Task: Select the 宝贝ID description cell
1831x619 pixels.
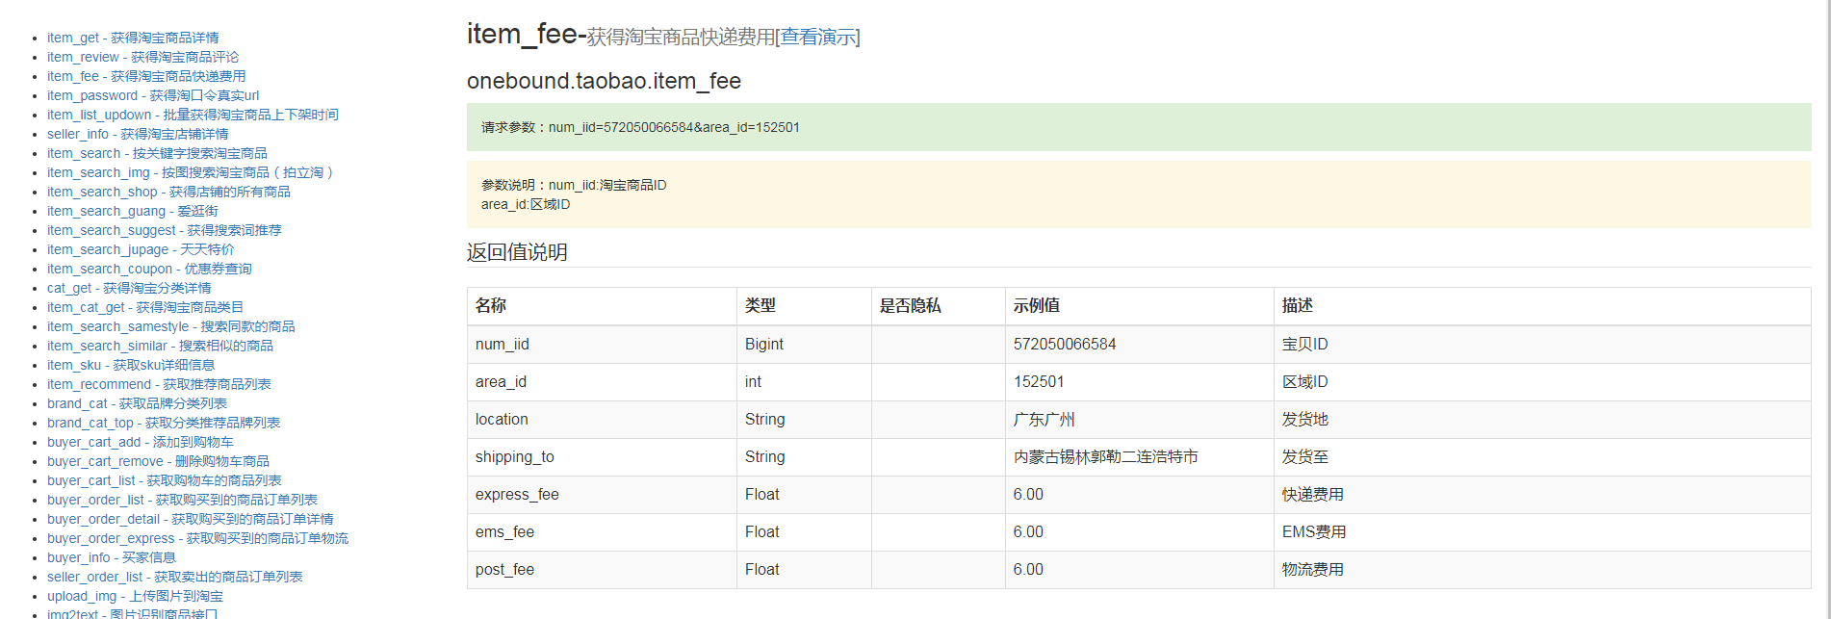Action: coord(1542,344)
